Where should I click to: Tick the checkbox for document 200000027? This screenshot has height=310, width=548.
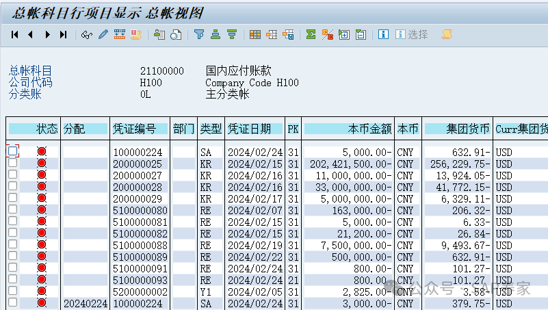point(12,174)
